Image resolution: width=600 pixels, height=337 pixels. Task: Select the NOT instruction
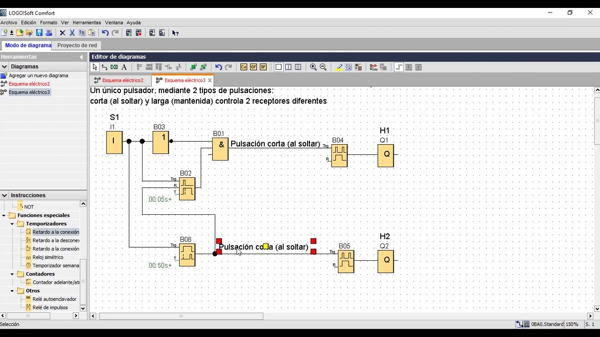[29, 207]
